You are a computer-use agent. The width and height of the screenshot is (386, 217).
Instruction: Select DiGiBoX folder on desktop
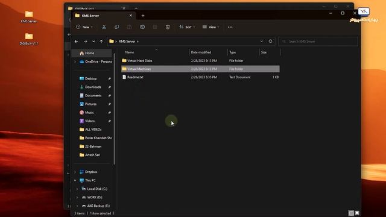(29, 39)
